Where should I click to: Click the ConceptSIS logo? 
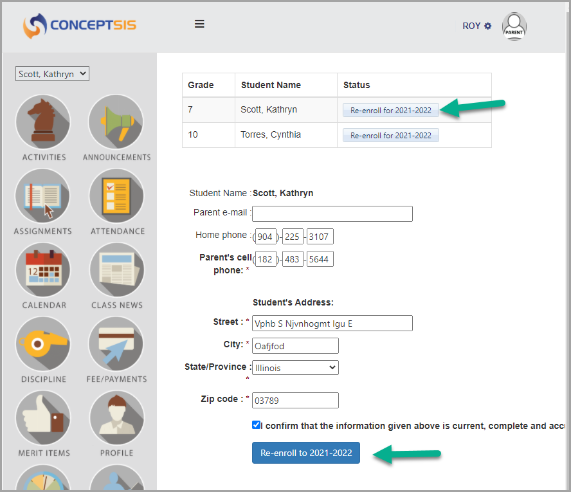[79, 25]
